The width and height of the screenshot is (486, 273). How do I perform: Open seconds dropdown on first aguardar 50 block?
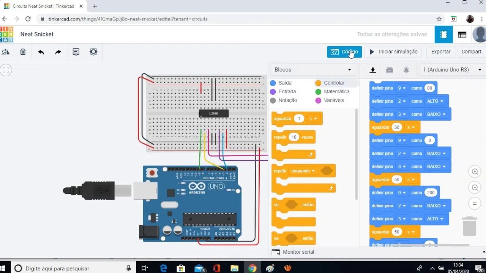[411, 127]
